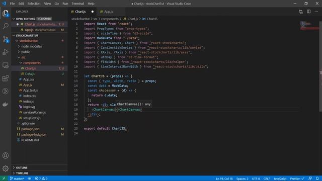Open the Explorer view in activity bar
322x181 pixels.
6,13
